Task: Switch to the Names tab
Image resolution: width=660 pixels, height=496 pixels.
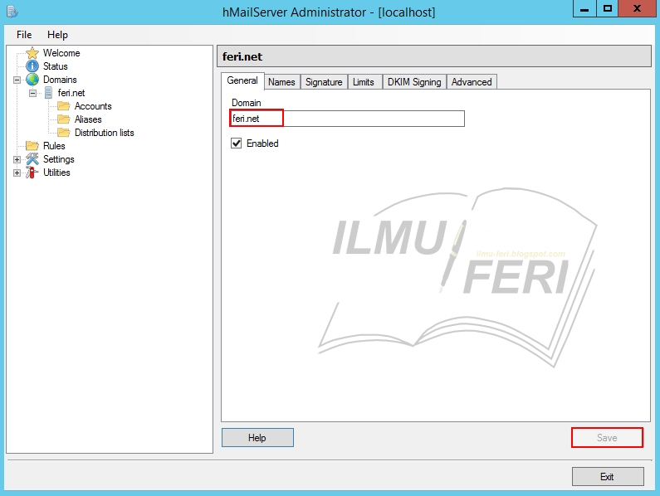Action: pyautogui.click(x=281, y=82)
